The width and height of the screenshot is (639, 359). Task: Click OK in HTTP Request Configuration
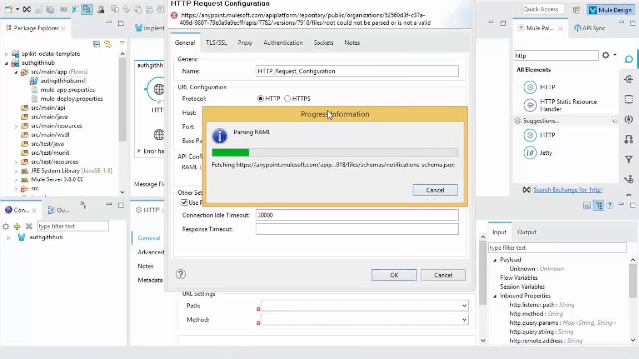click(x=394, y=275)
